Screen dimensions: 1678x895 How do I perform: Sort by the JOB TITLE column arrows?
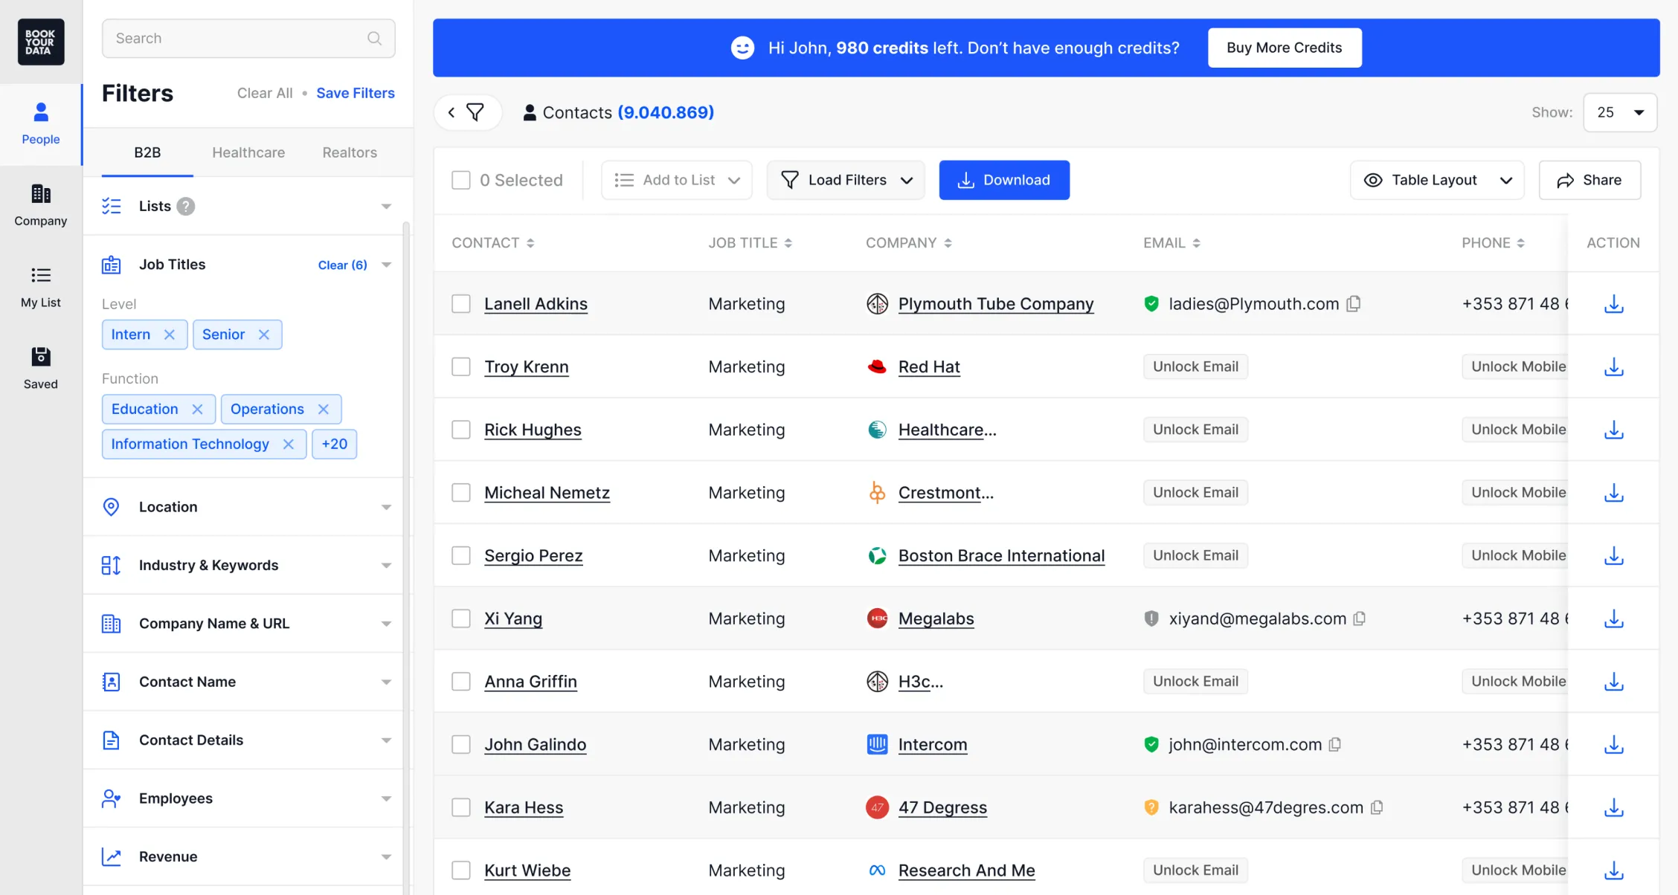tap(788, 243)
